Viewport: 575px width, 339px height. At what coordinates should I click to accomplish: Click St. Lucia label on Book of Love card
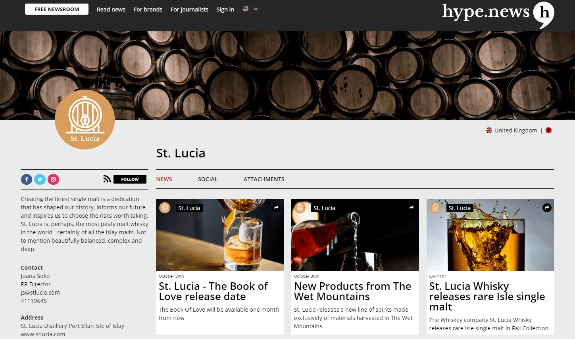click(x=189, y=208)
